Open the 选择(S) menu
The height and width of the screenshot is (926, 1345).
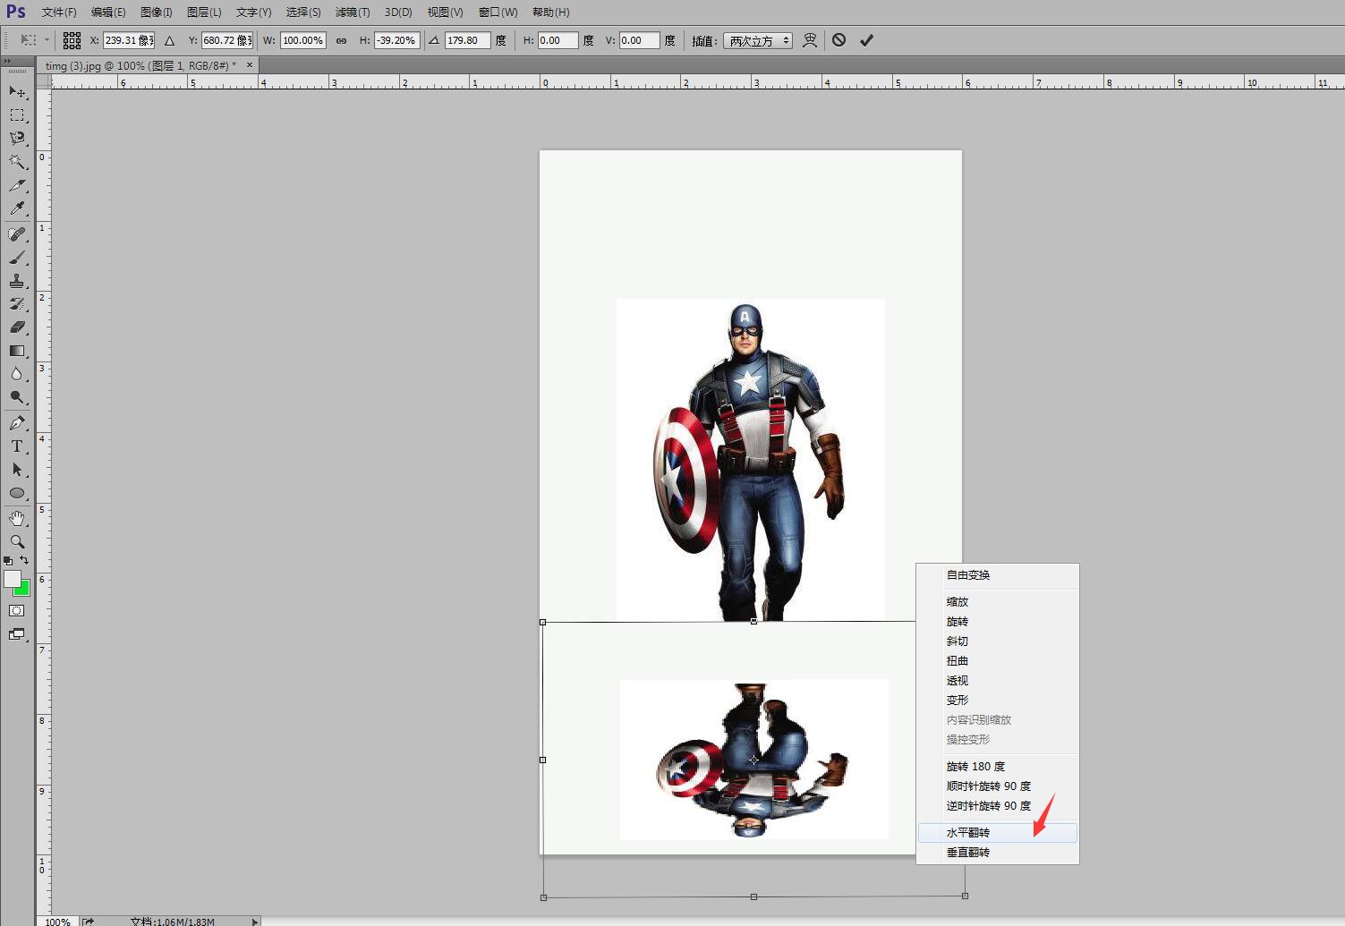303,13
